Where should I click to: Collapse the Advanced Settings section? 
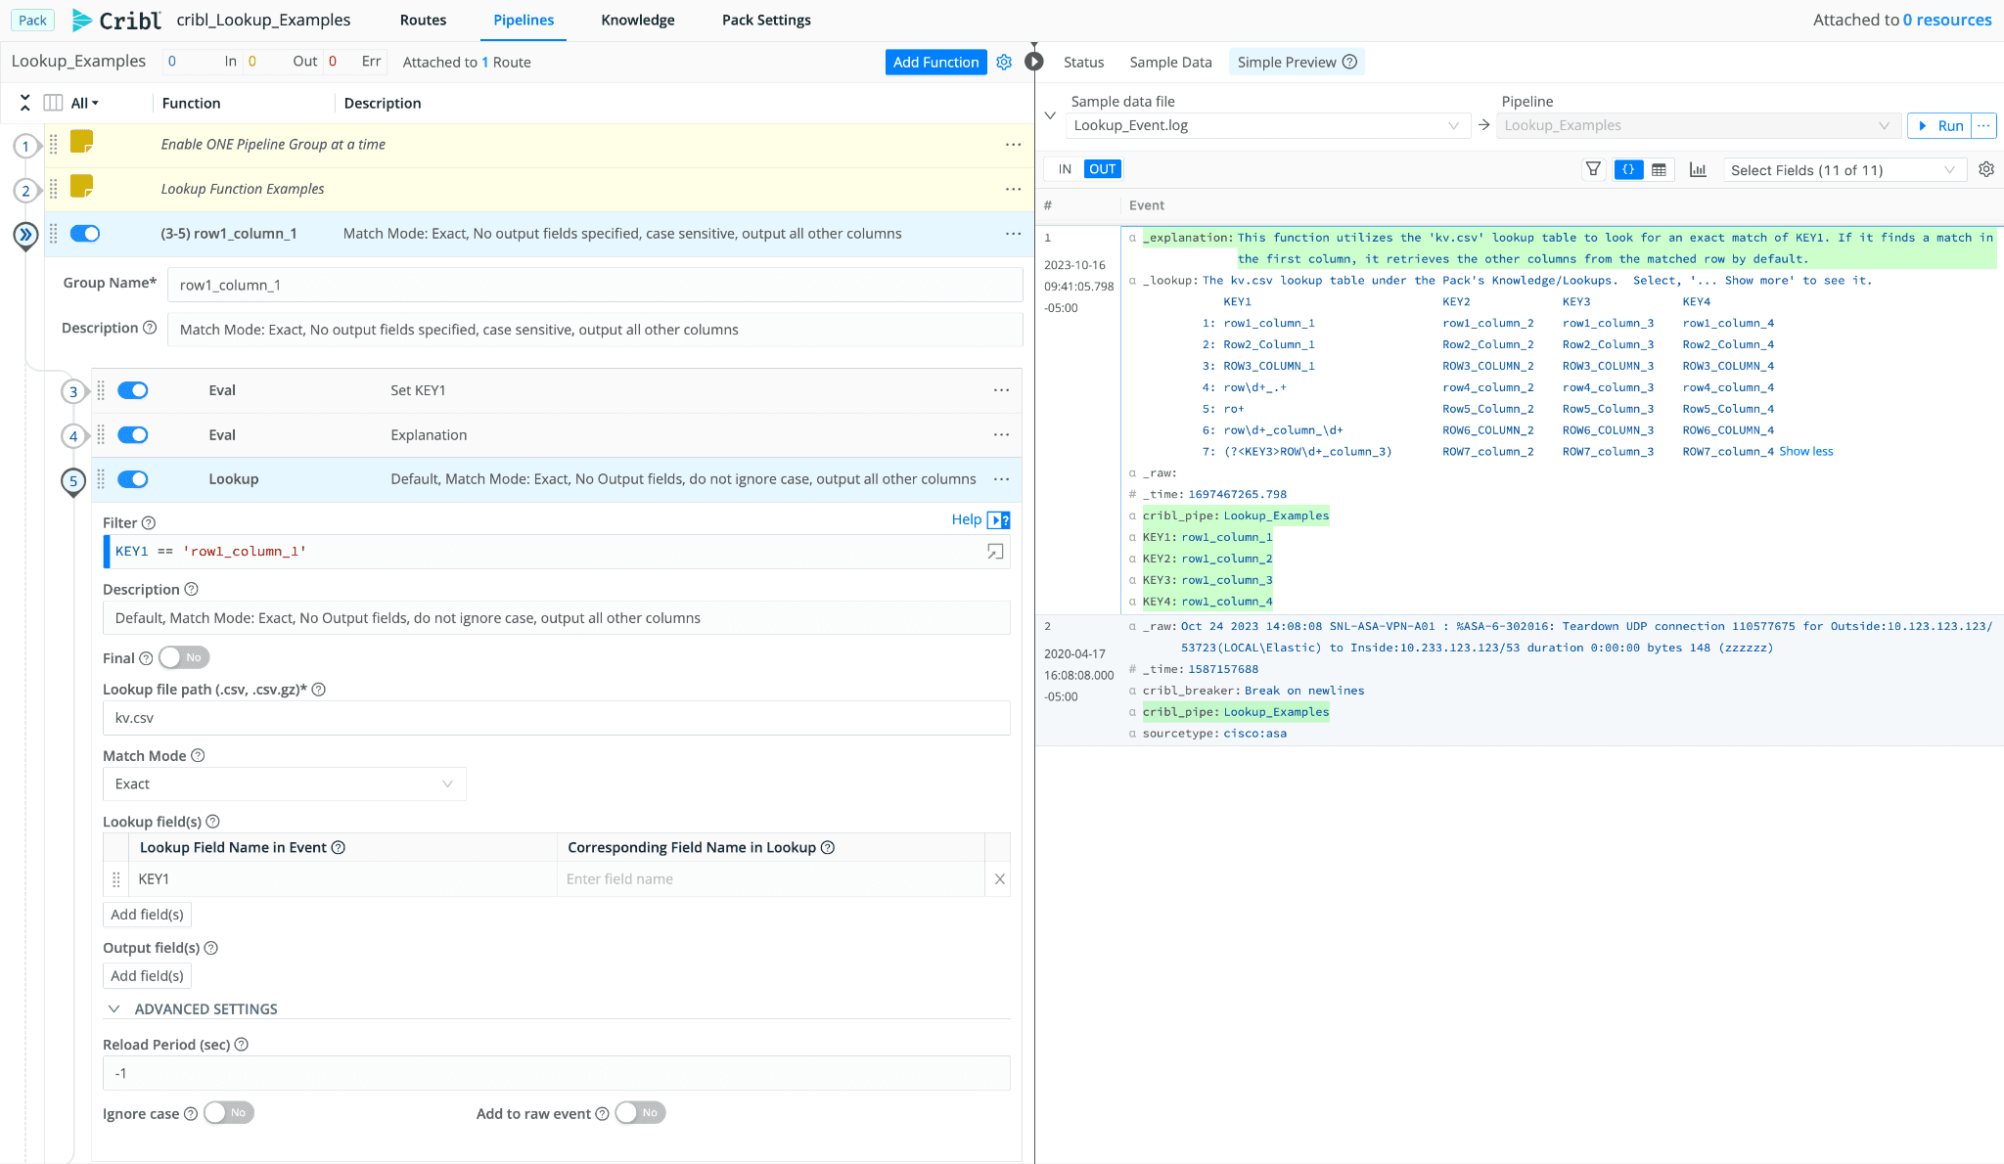pos(114,1009)
